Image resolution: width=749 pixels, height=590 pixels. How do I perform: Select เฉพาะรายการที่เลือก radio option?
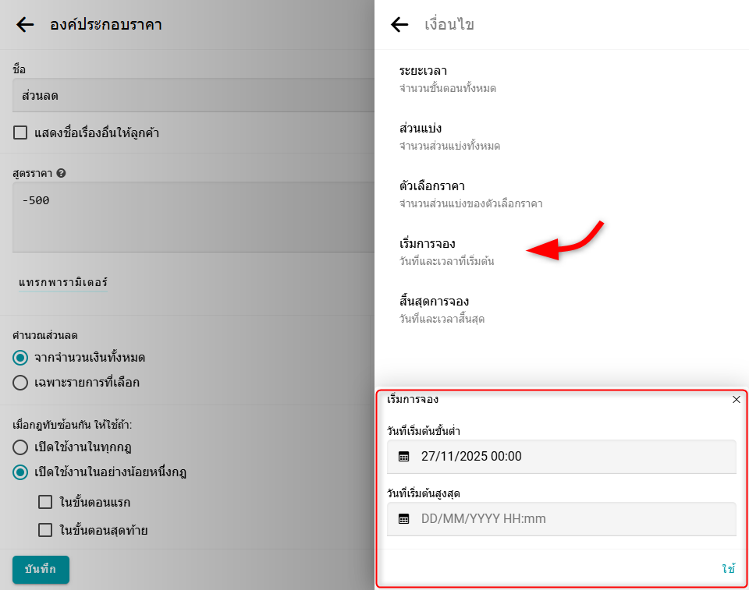20,383
